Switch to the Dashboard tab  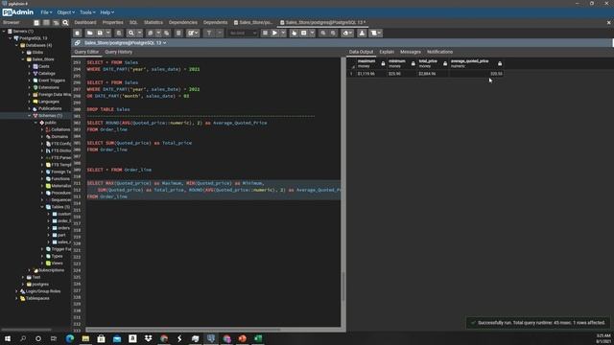85,23
